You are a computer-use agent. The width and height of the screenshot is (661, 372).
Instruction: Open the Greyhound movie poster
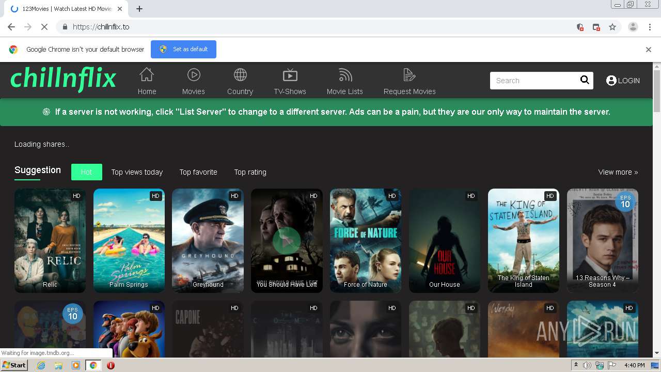[x=208, y=240]
